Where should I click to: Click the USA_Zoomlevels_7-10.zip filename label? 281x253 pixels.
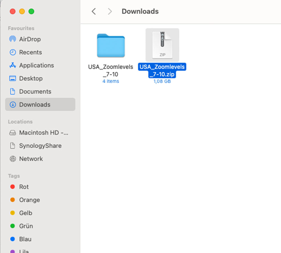(x=162, y=71)
